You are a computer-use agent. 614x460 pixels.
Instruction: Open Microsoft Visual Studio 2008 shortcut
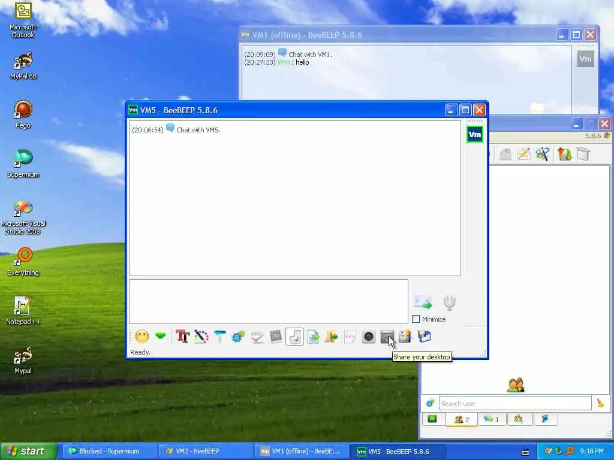[x=23, y=217]
